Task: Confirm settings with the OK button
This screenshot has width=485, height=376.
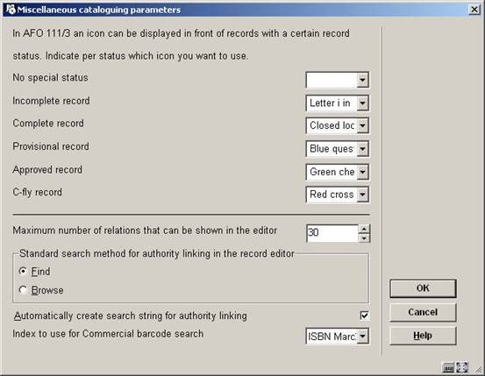Action: pos(423,288)
